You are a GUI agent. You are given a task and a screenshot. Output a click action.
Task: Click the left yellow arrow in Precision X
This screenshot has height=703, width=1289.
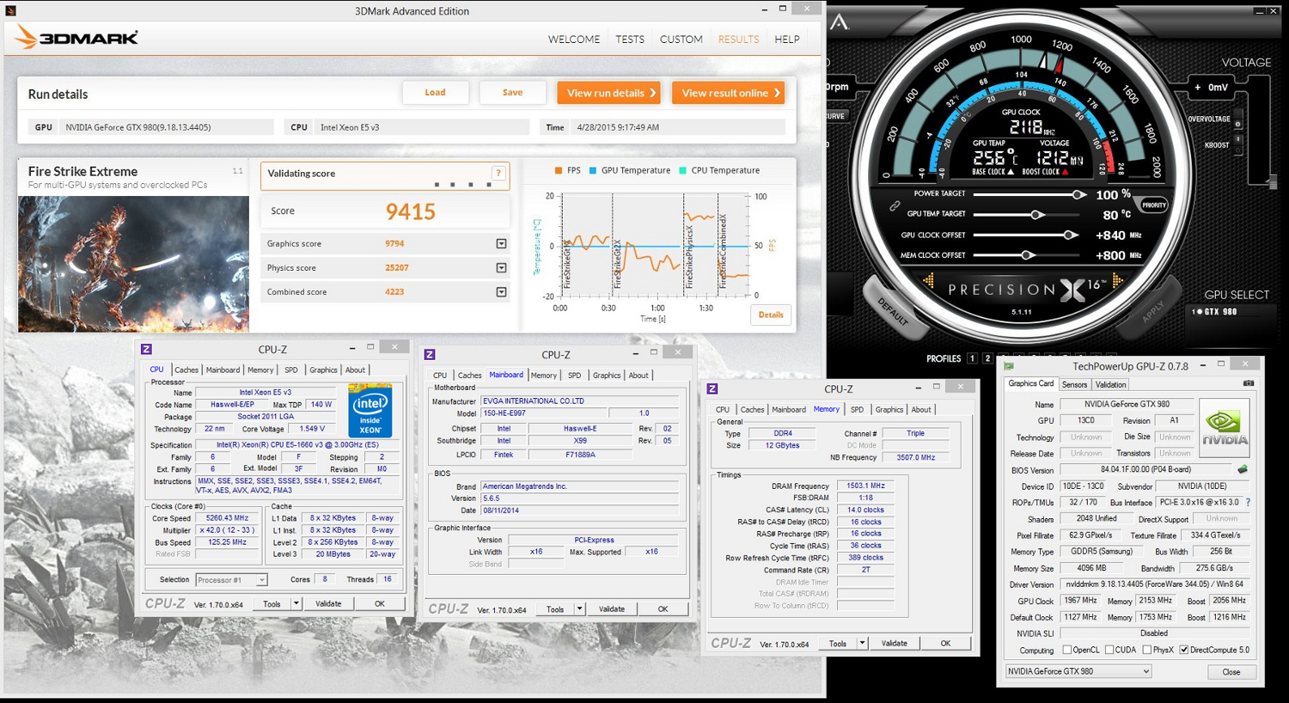[928, 280]
